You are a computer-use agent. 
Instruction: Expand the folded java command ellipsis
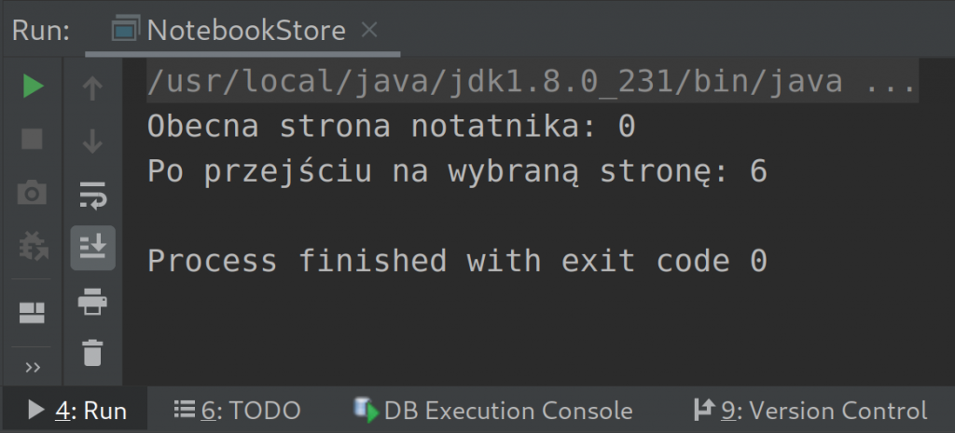coord(892,83)
